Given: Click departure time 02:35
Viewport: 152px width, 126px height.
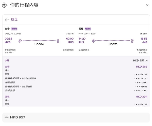Looking at the screenshot, I should point(8,39).
